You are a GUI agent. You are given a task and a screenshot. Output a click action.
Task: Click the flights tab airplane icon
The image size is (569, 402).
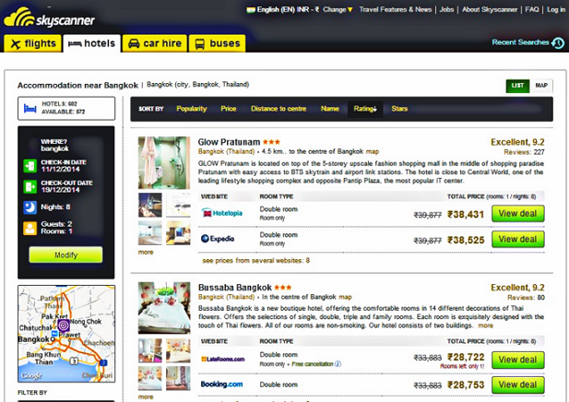tap(16, 44)
